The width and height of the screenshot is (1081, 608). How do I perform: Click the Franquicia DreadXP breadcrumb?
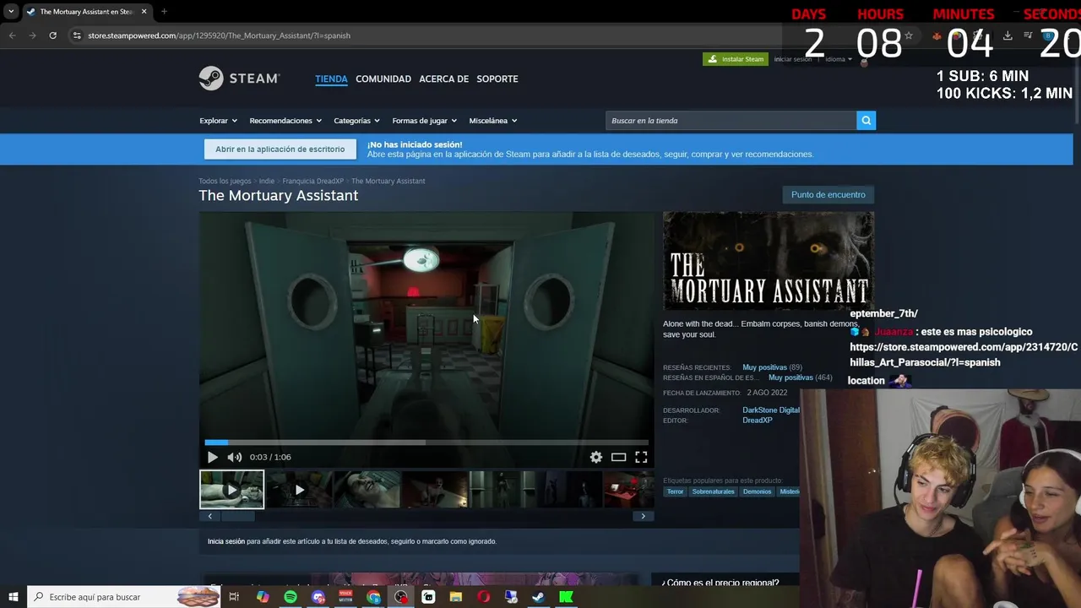click(313, 181)
